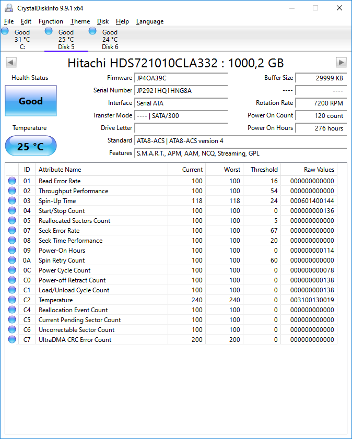
Task: Click the Buffer Size value 29999 KB
Action: click(321, 78)
